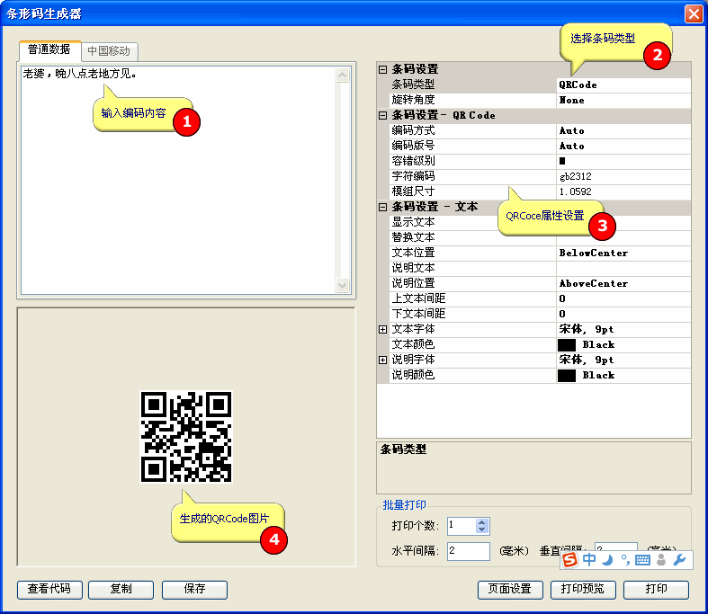708x614 pixels.
Task: Click the user account icon in IME bar
Action: click(x=661, y=560)
